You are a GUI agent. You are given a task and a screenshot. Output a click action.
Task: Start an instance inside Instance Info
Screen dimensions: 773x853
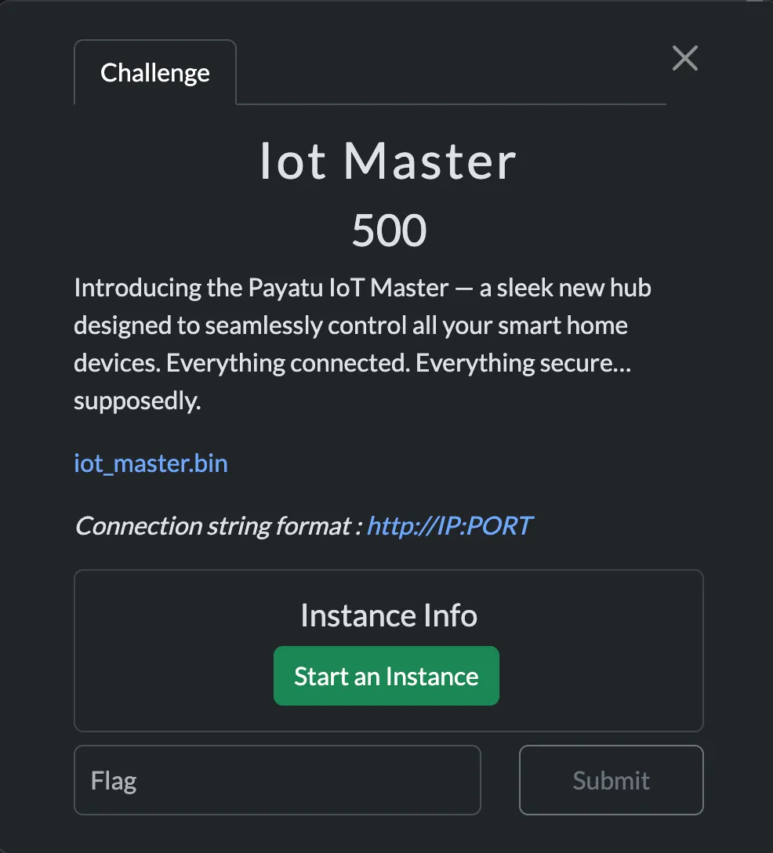(386, 675)
